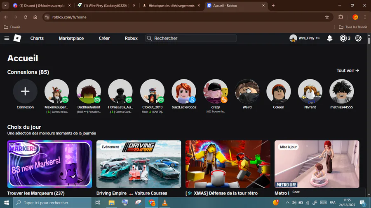This screenshot has height=208, width=371.
Task: Open the clock showing 11:55
Action: click(347, 203)
